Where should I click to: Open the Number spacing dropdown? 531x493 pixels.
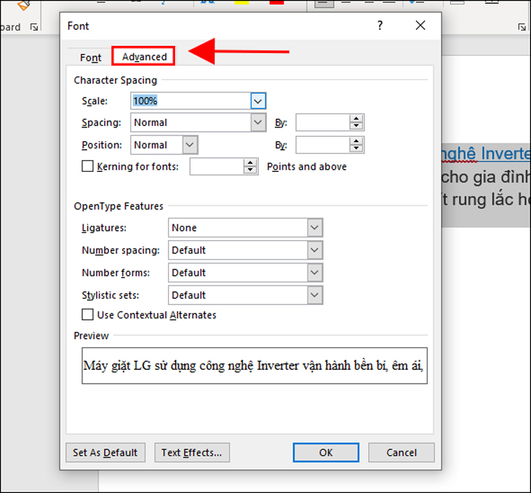(x=314, y=251)
